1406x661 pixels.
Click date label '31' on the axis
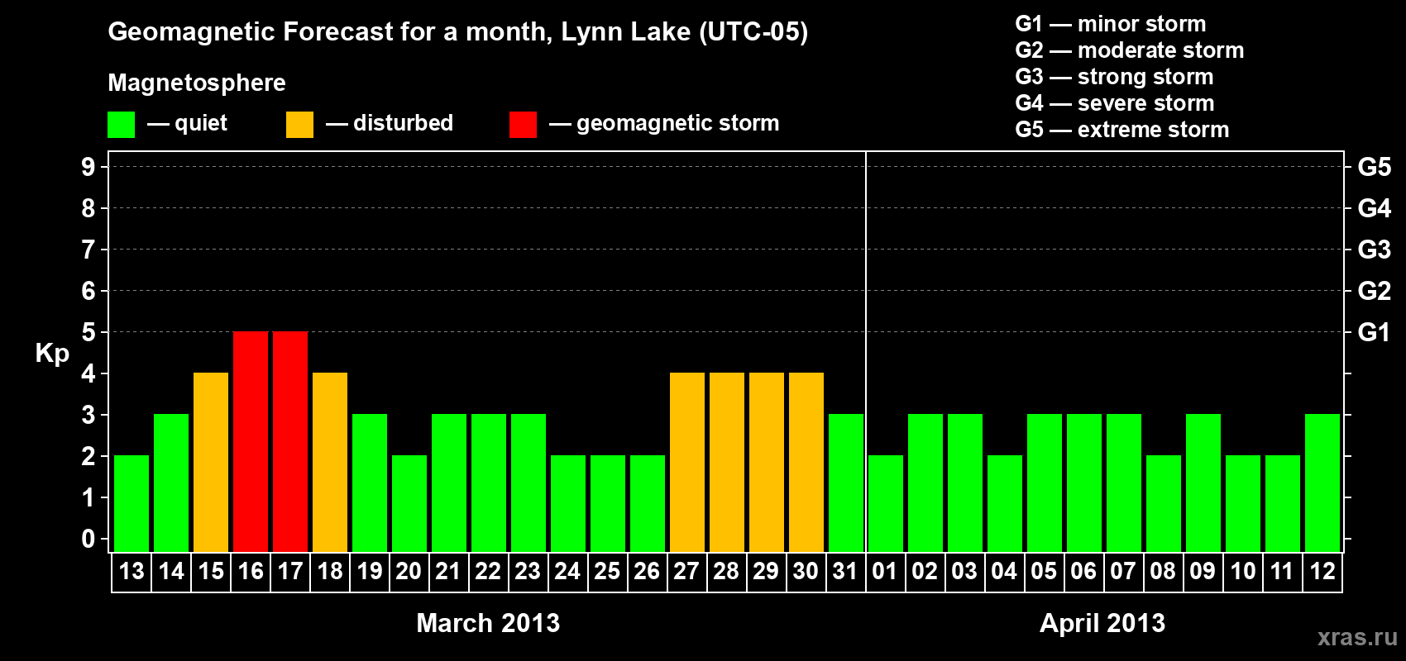coord(845,571)
